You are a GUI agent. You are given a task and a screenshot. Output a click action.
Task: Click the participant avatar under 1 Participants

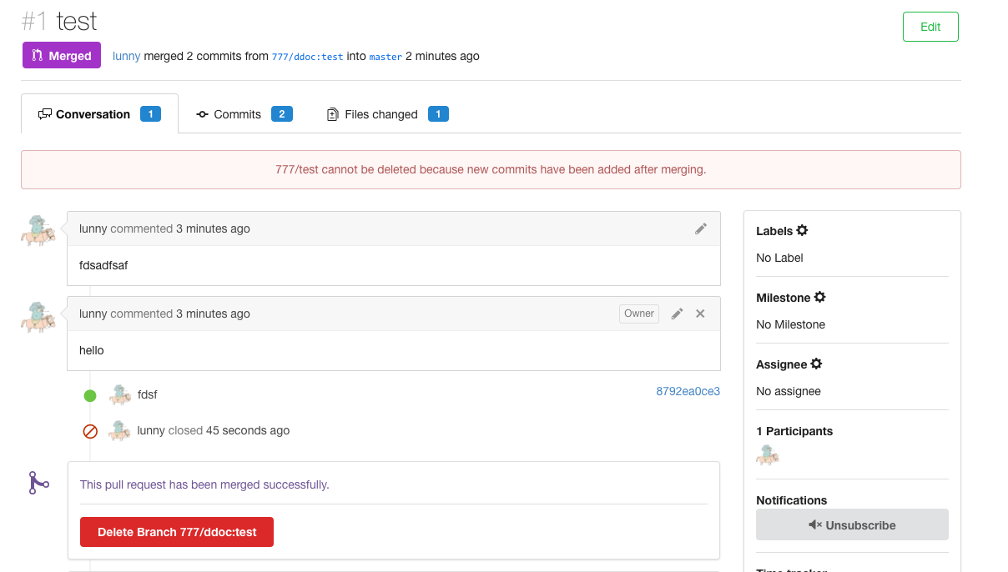click(767, 455)
